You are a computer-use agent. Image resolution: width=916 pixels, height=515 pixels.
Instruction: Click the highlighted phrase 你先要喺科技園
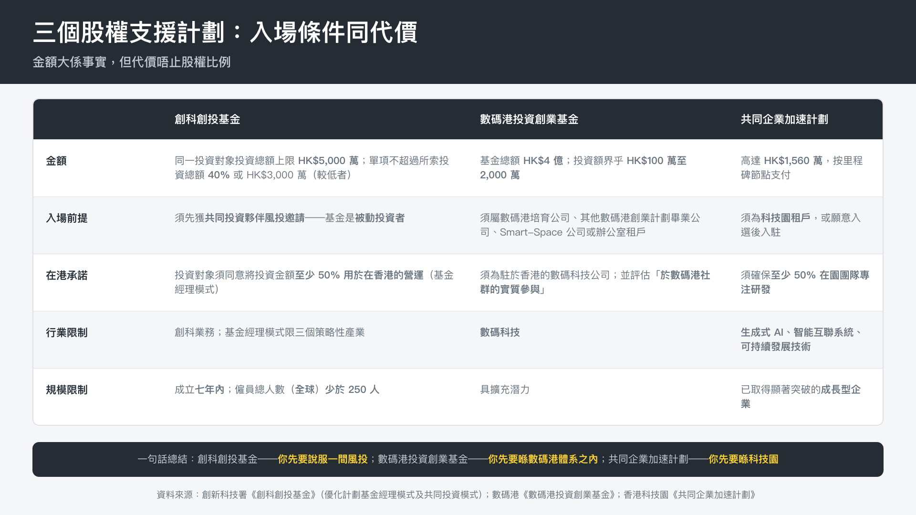click(x=743, y=459)
